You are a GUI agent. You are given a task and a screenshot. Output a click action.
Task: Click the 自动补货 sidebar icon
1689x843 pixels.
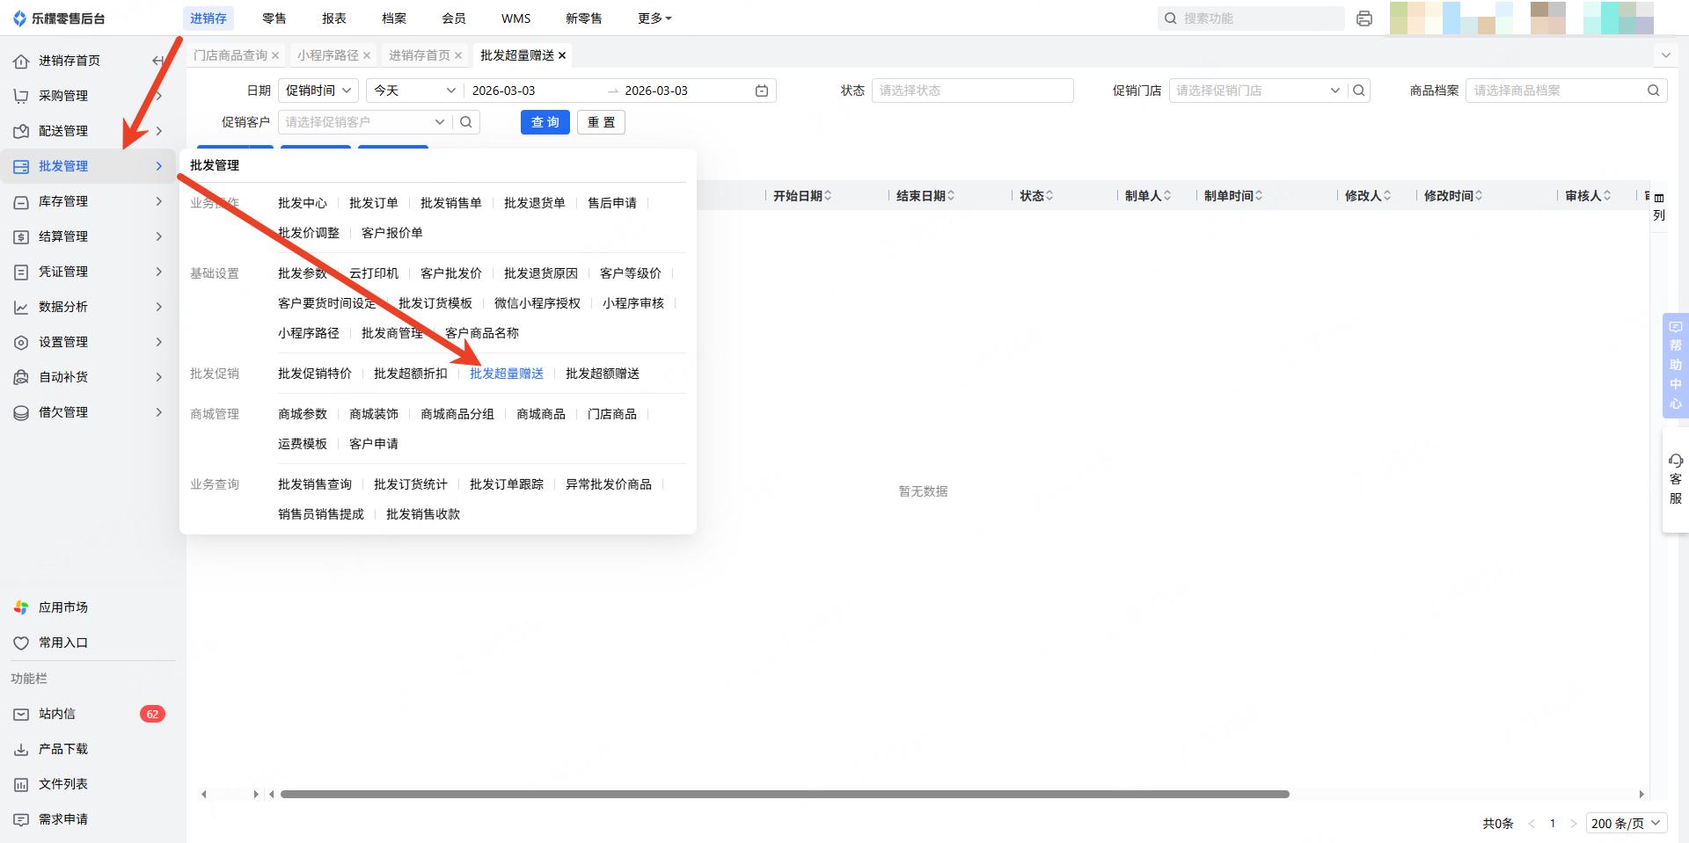point(21,377)
